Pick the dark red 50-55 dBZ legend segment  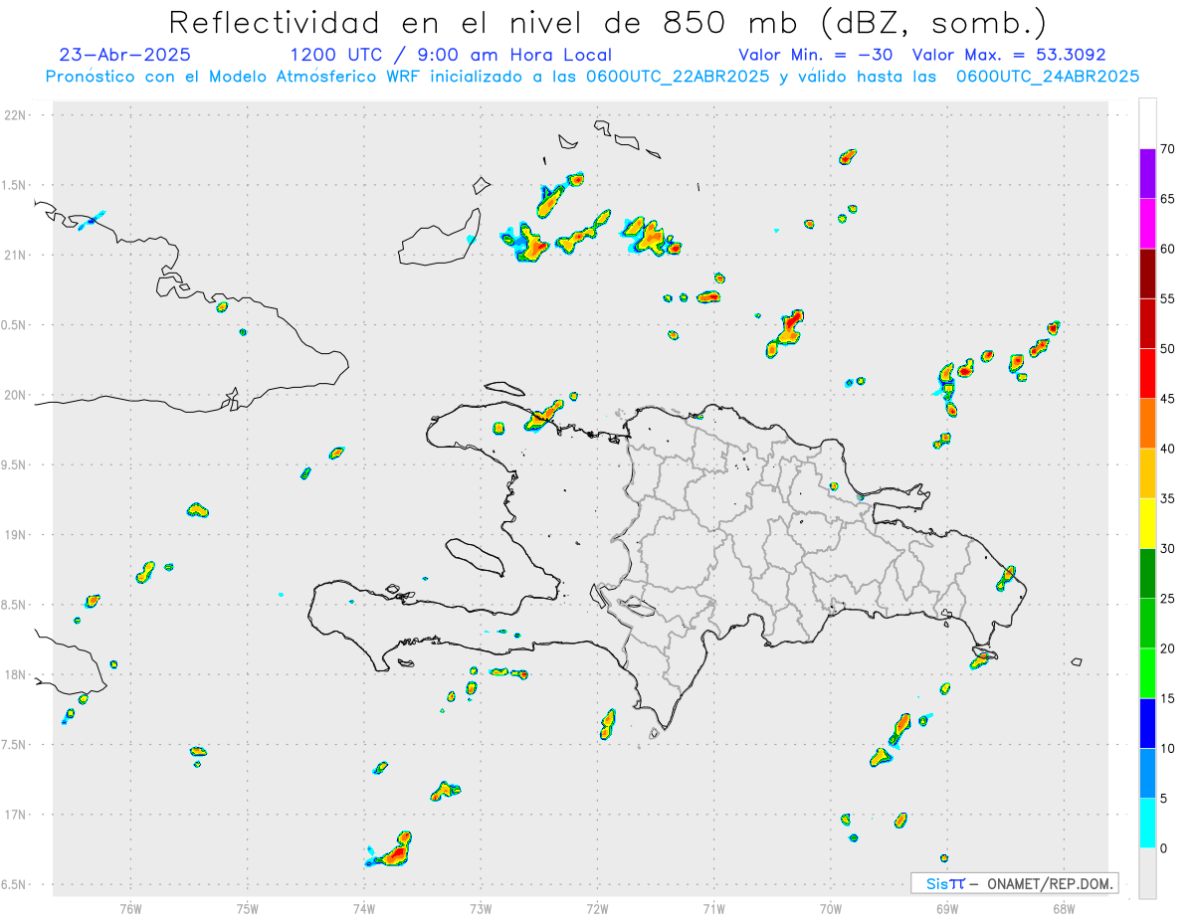(1147, 323)
